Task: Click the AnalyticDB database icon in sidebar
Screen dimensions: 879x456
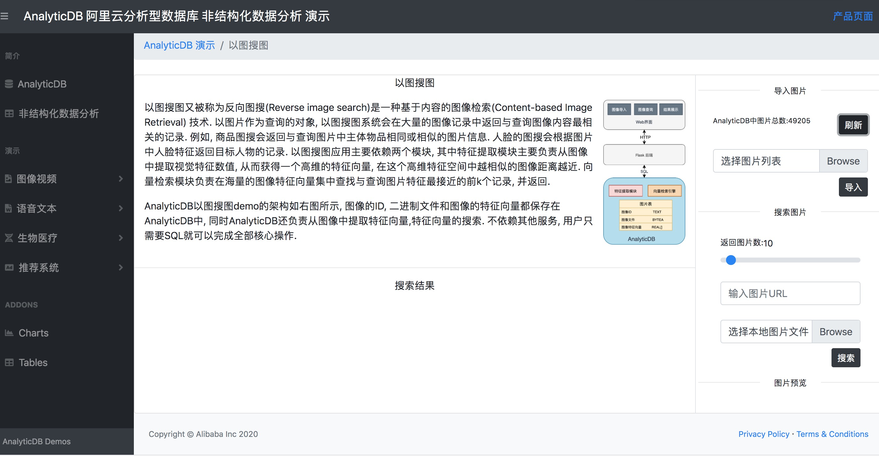Action: pyautogui.click(x=9, y=84)
